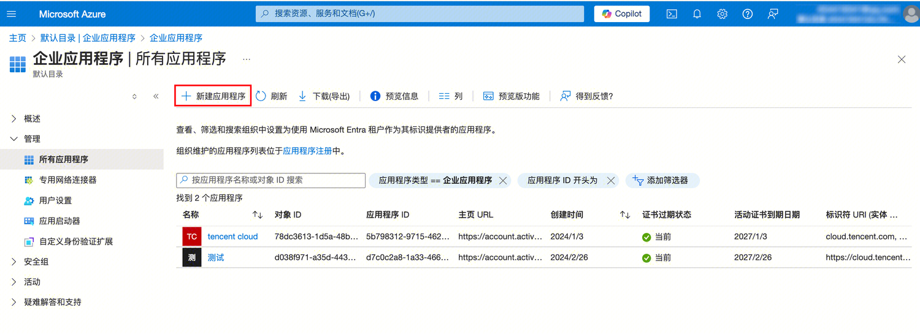920x334 pixels.
Task: Collapse the sidebar with double chevron
Action: [x=156, y=96]
